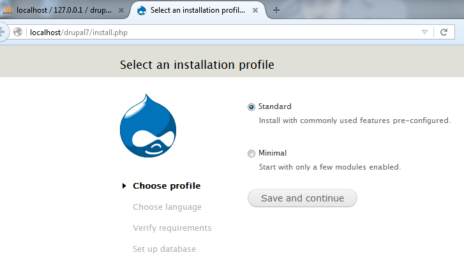Click the Save and continue button
Image resolution: width=464 pixels, height=255 pixels.
[x=302, y=198]
